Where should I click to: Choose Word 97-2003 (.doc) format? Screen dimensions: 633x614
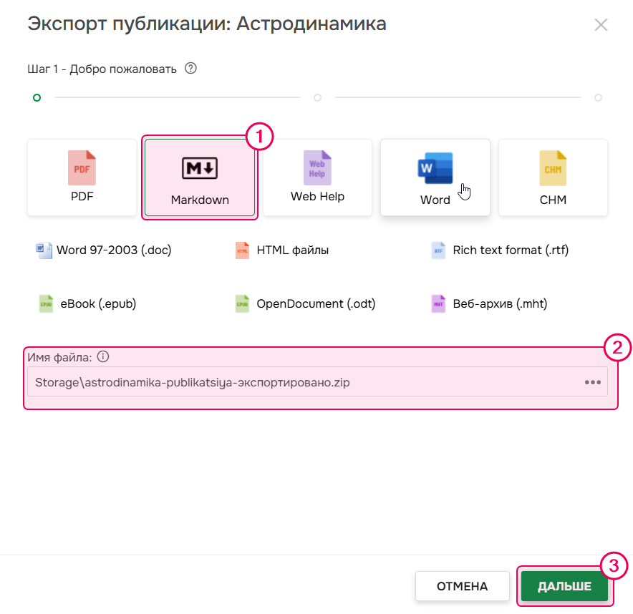click(x=104, y=250)
